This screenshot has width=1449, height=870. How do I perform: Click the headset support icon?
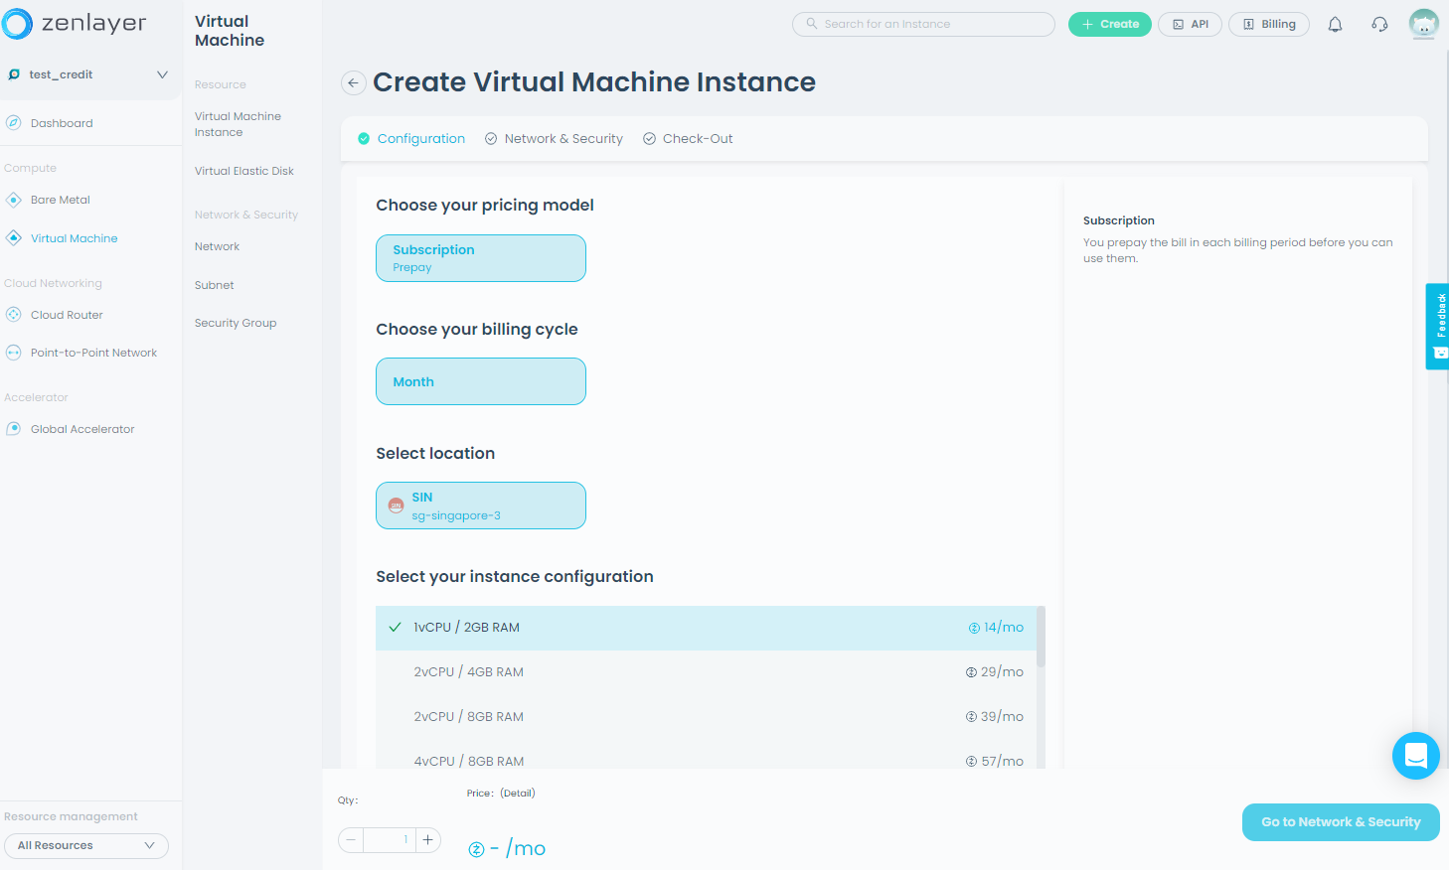coord(1379,25)
